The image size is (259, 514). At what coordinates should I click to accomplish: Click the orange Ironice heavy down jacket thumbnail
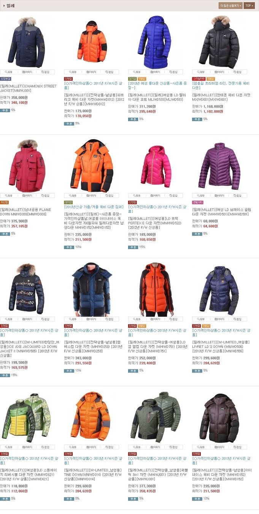pyautogui.click(x=91, y=165)
